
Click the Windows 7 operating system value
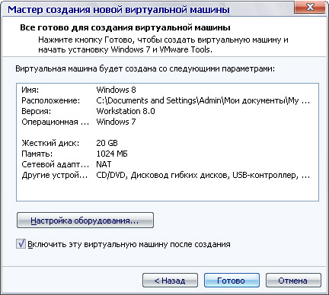[116, 122]
